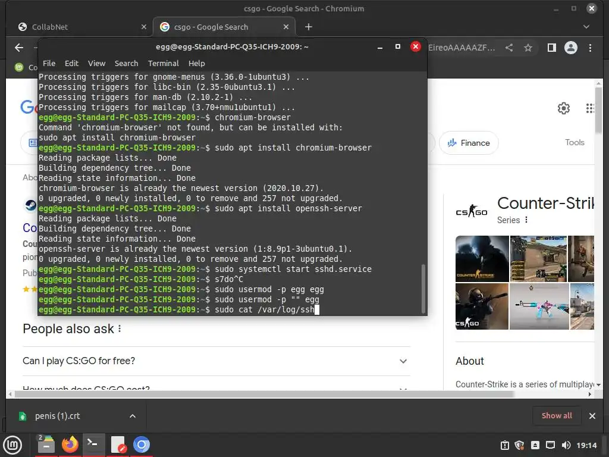Open downloaded file penis (1).crt
This screenshot has width=609, height=457.
click(57, 416)
